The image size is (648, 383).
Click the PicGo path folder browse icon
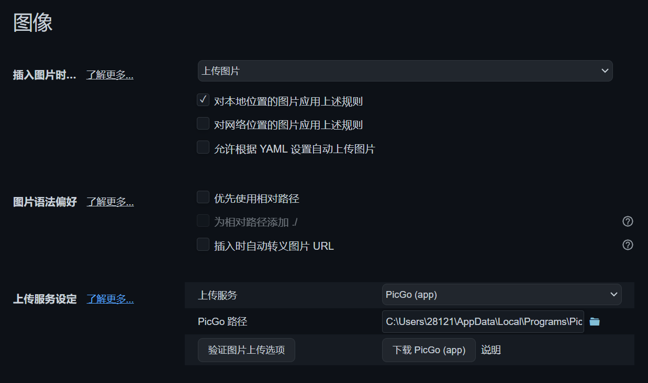point(594,321)
